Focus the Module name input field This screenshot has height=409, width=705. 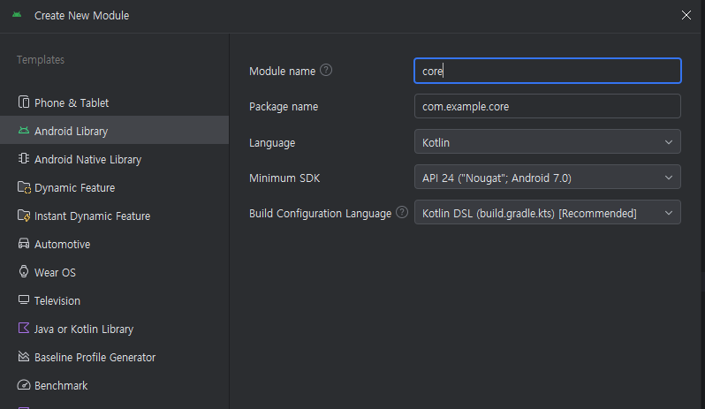coord(547,71)
